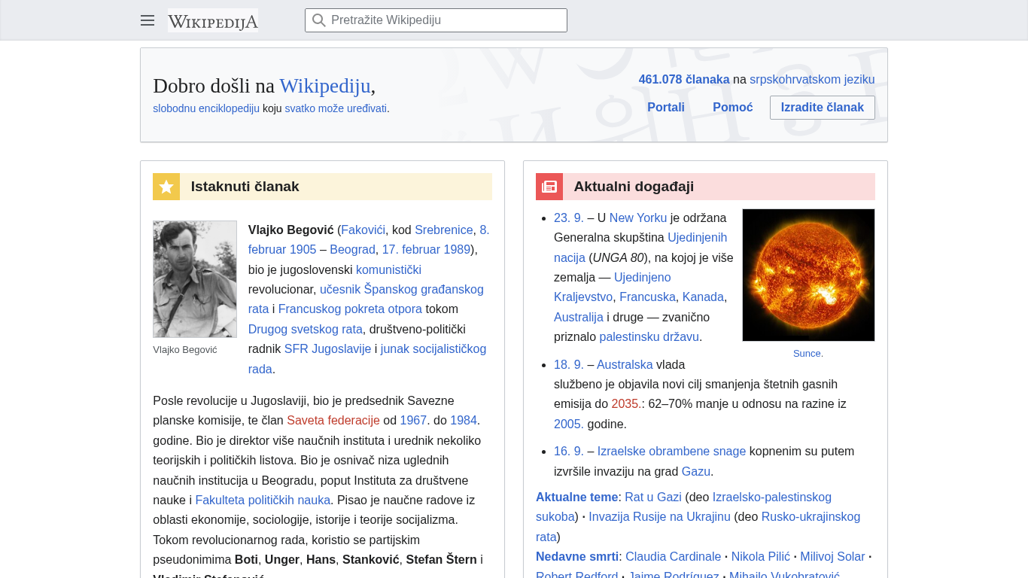Open the Izraelske obrambene snage link

coord(671,452)
